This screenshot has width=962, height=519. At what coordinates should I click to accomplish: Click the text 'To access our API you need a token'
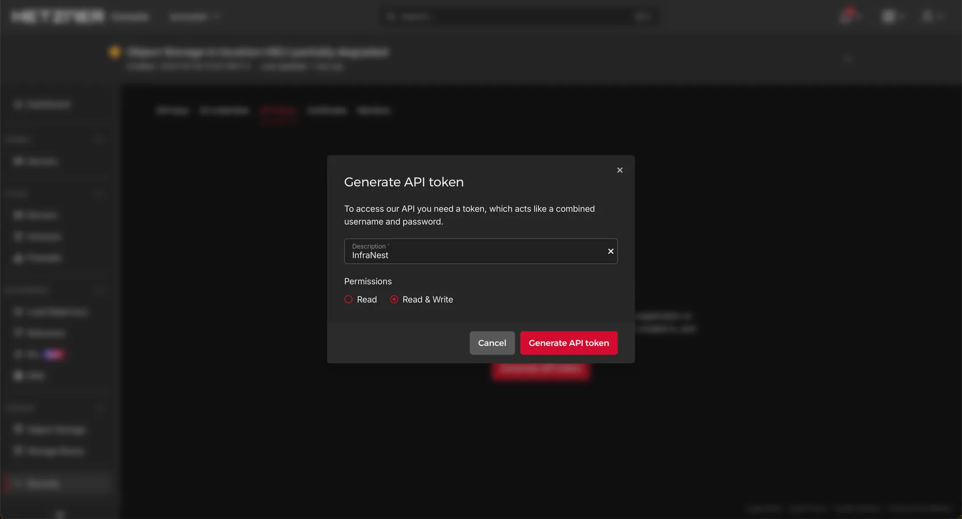tap(415, 209)
